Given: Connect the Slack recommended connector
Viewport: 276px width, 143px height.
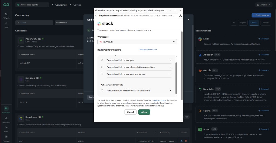Looking at the screenshot, I should pos(264,39).
